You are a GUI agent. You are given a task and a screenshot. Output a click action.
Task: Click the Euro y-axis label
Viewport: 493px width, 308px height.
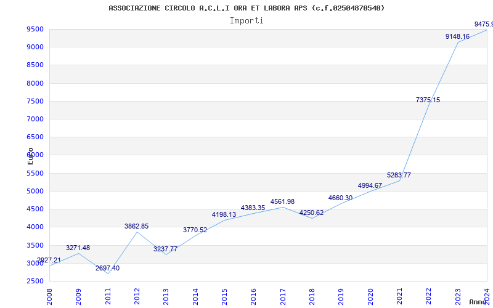[30, 156]
